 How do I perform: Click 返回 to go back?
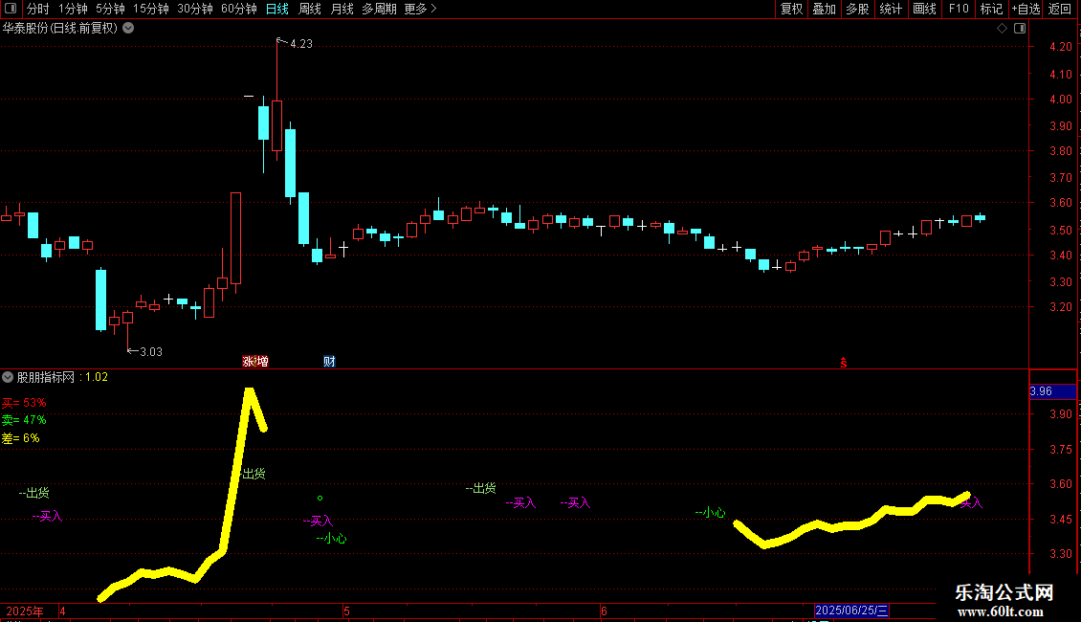1060,9
